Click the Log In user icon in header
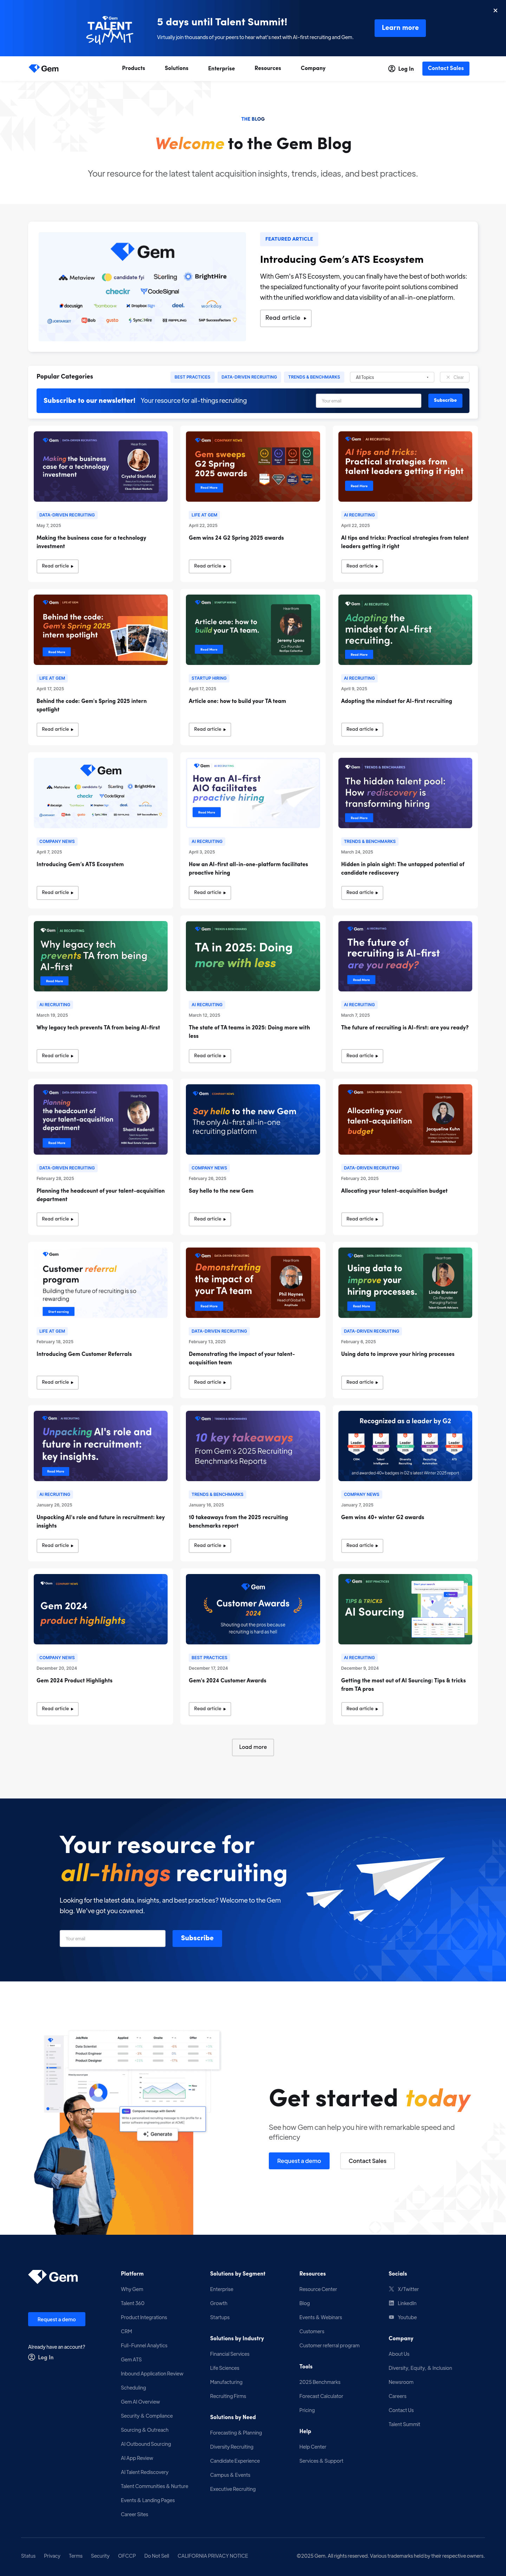 (x=391, y=69)
